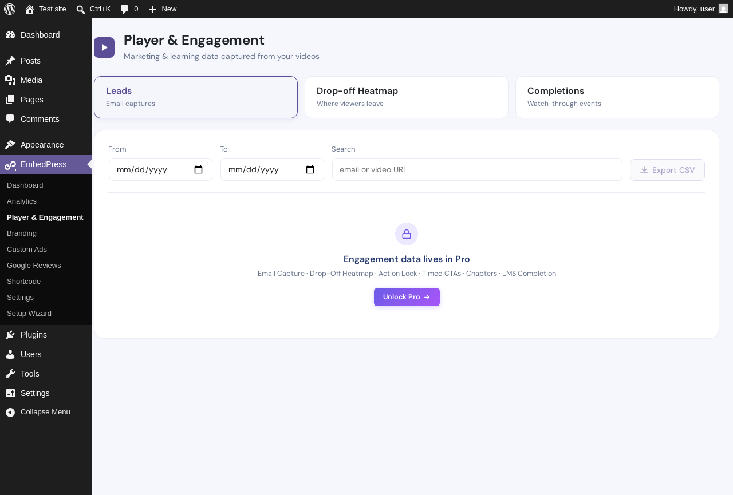
Task: Click the user avatar next to Howdy
Action: (x=723, y=9)
